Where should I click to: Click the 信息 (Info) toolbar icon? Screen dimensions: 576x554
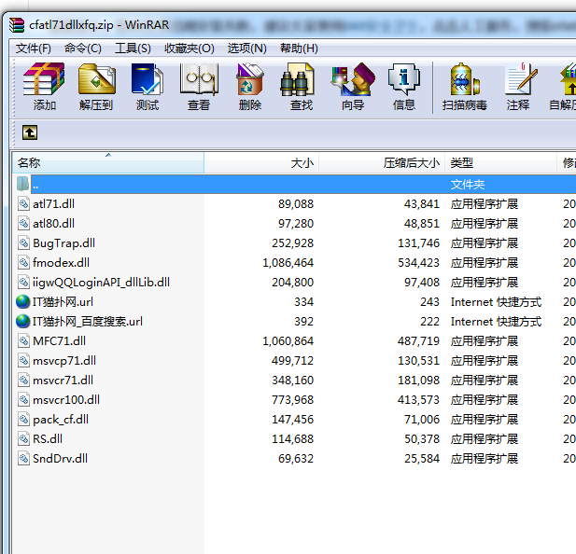(x=403, y=79)
